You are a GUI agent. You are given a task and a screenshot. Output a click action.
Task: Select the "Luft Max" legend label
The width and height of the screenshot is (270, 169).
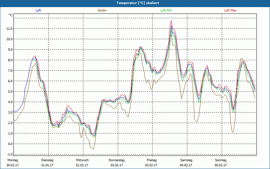(231, 10)
